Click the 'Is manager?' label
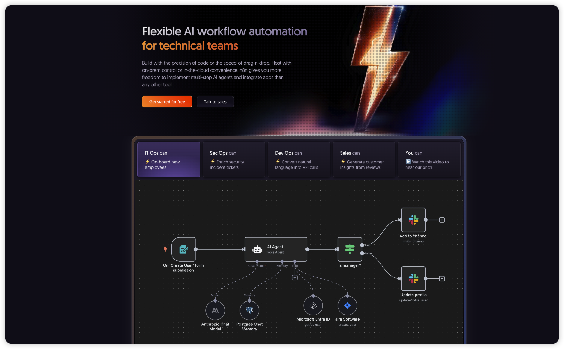 (x=350, y=265)
